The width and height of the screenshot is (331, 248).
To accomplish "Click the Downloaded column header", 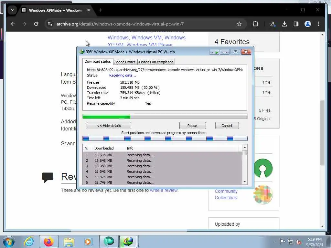I will point(108,148).
